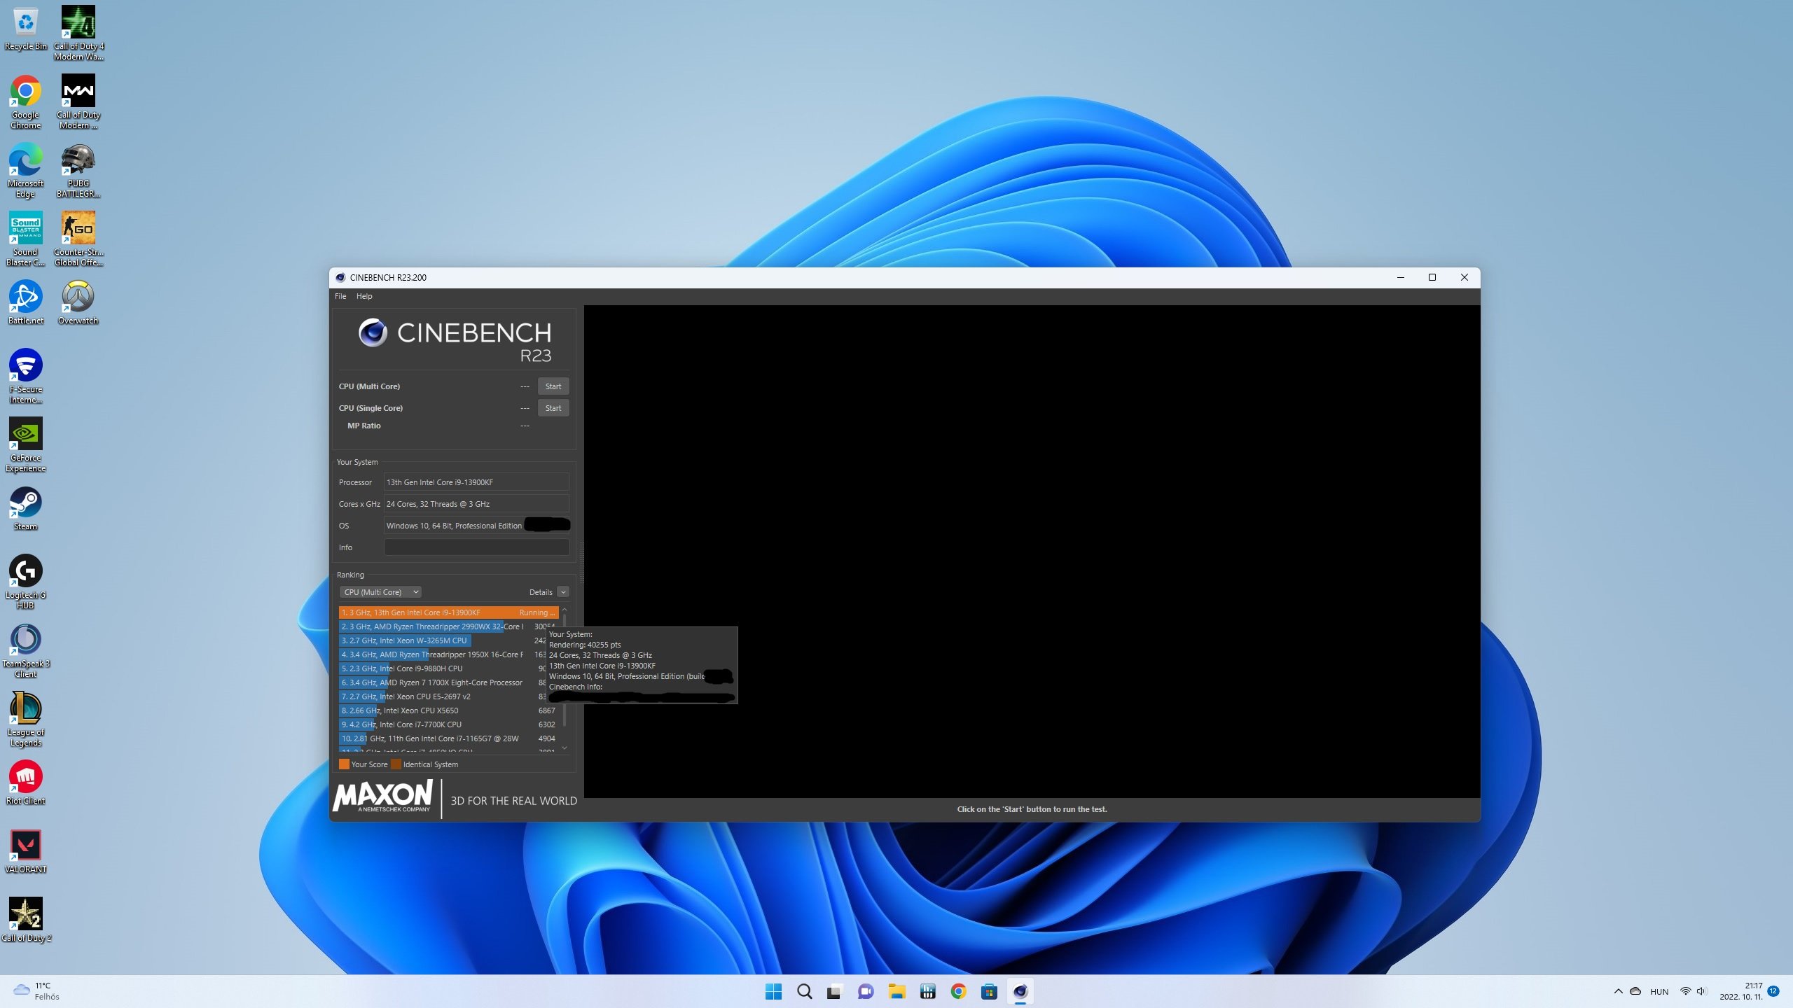Toggle Your Score legend indicator
This screenshot has height=1008, width=1793.
(344, 764)
